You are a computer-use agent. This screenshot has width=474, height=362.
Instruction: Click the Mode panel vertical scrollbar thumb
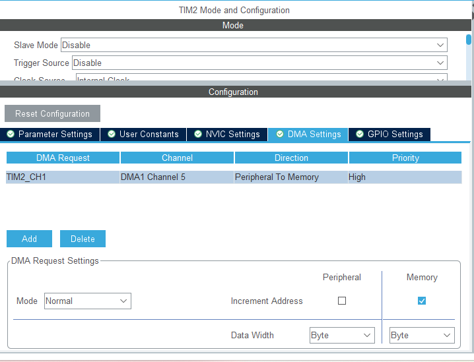click(469, 40)
